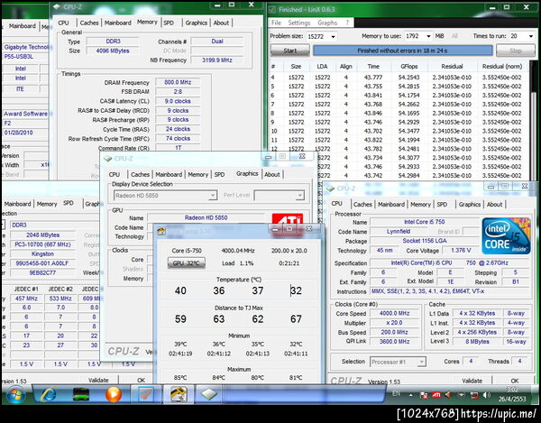Viewport: 541px width, 423px height.
Task: Open the orange media player taskbar icon
Action: 114,394
